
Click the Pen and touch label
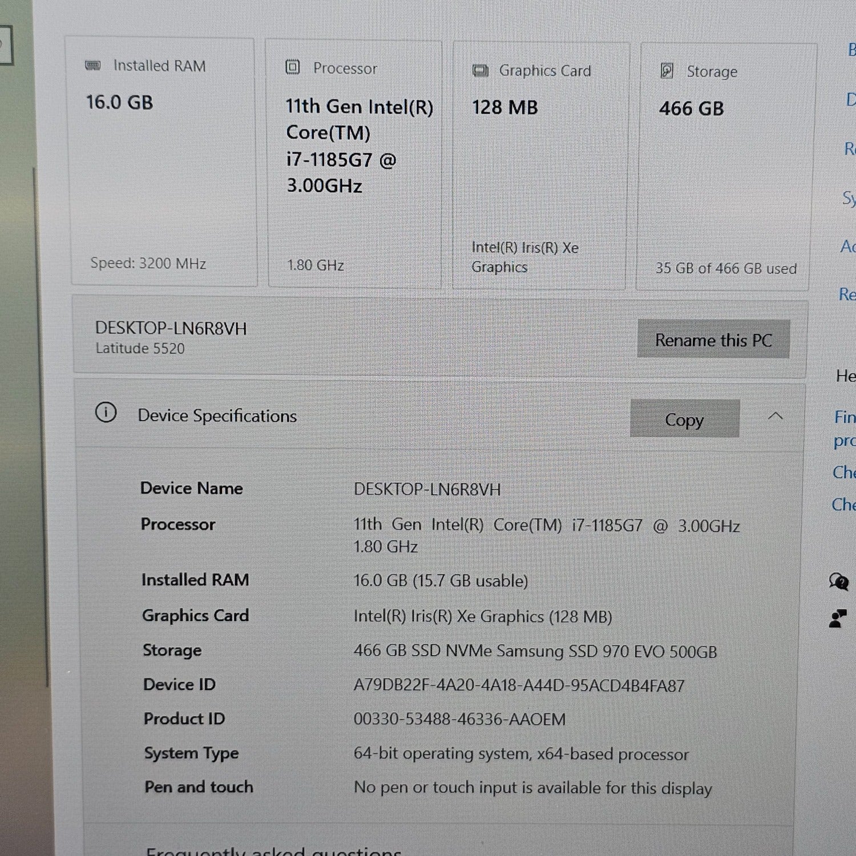199,787
